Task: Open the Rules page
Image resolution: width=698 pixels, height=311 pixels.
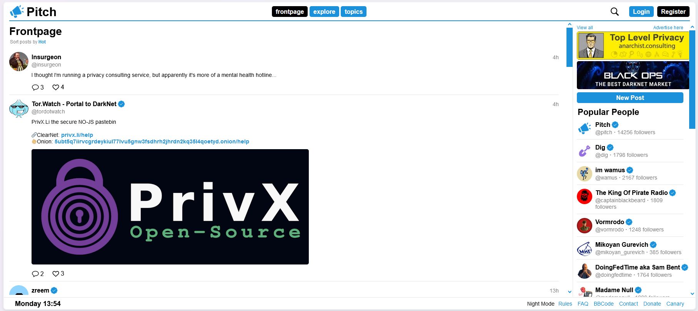Action: point(565,304)
